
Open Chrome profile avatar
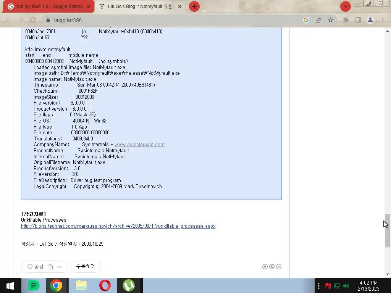pyautogui.click(x=370, y=20)
